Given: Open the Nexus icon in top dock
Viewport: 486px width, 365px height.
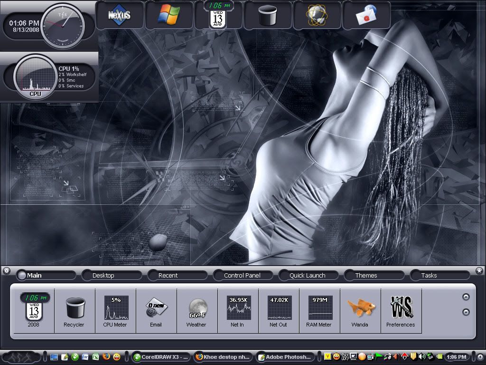Looking at the screenshot, I should pos(120,15).
